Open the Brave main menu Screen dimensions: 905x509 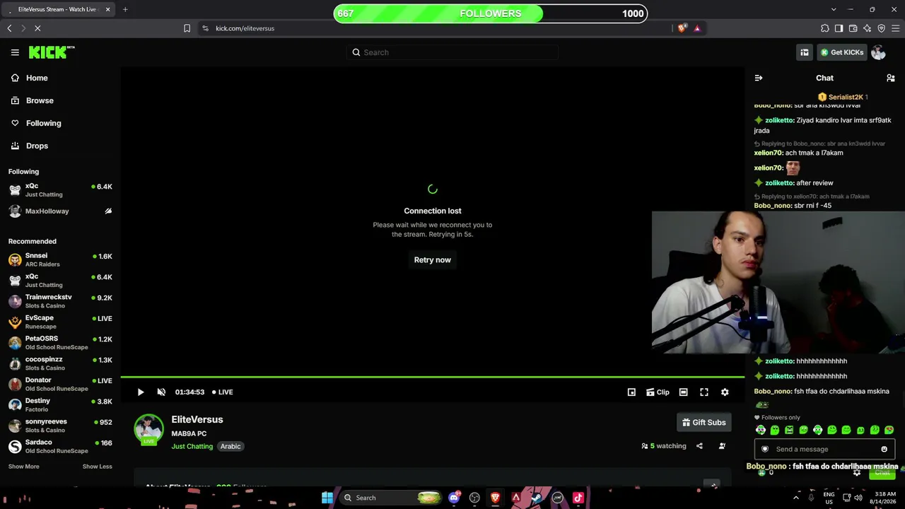coord(896,28)
